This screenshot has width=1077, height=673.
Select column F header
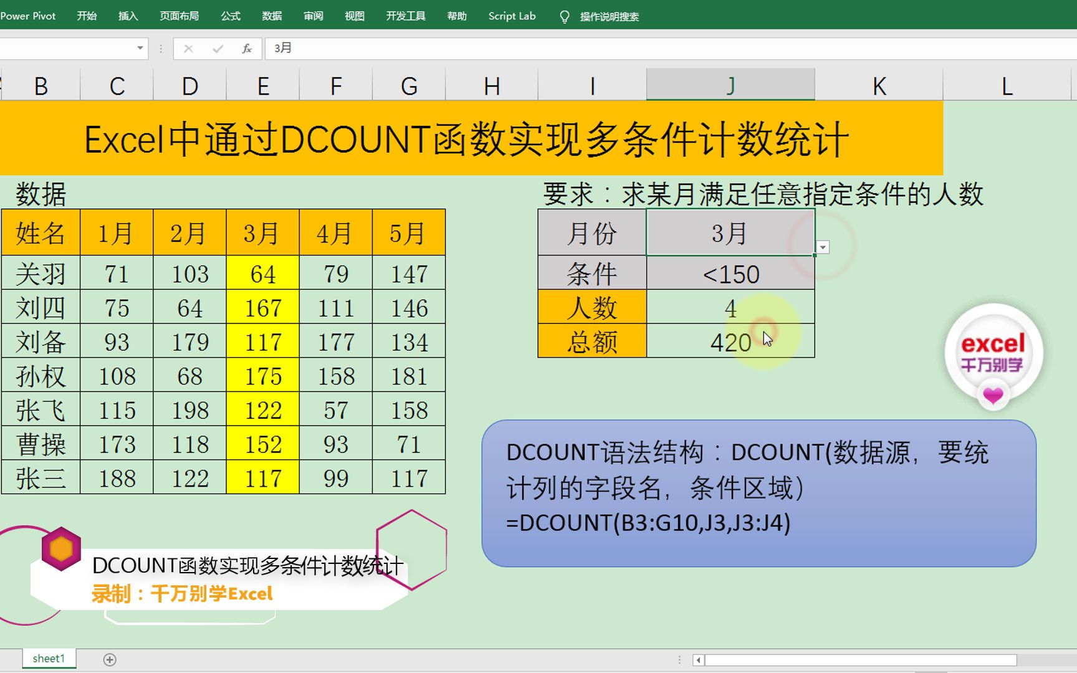(335, 85)
